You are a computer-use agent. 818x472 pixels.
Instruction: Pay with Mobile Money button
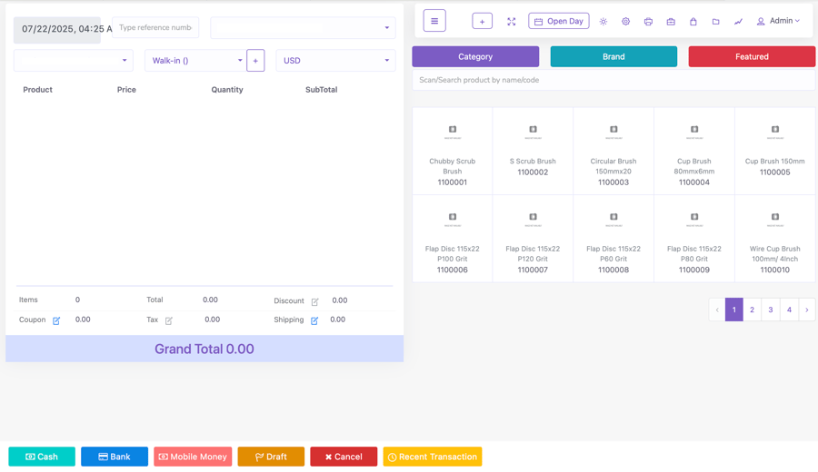click(193, 457)
